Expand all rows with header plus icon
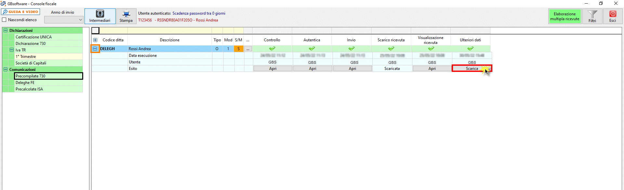Viewport: 624px width, 190px height. point(95,40)
